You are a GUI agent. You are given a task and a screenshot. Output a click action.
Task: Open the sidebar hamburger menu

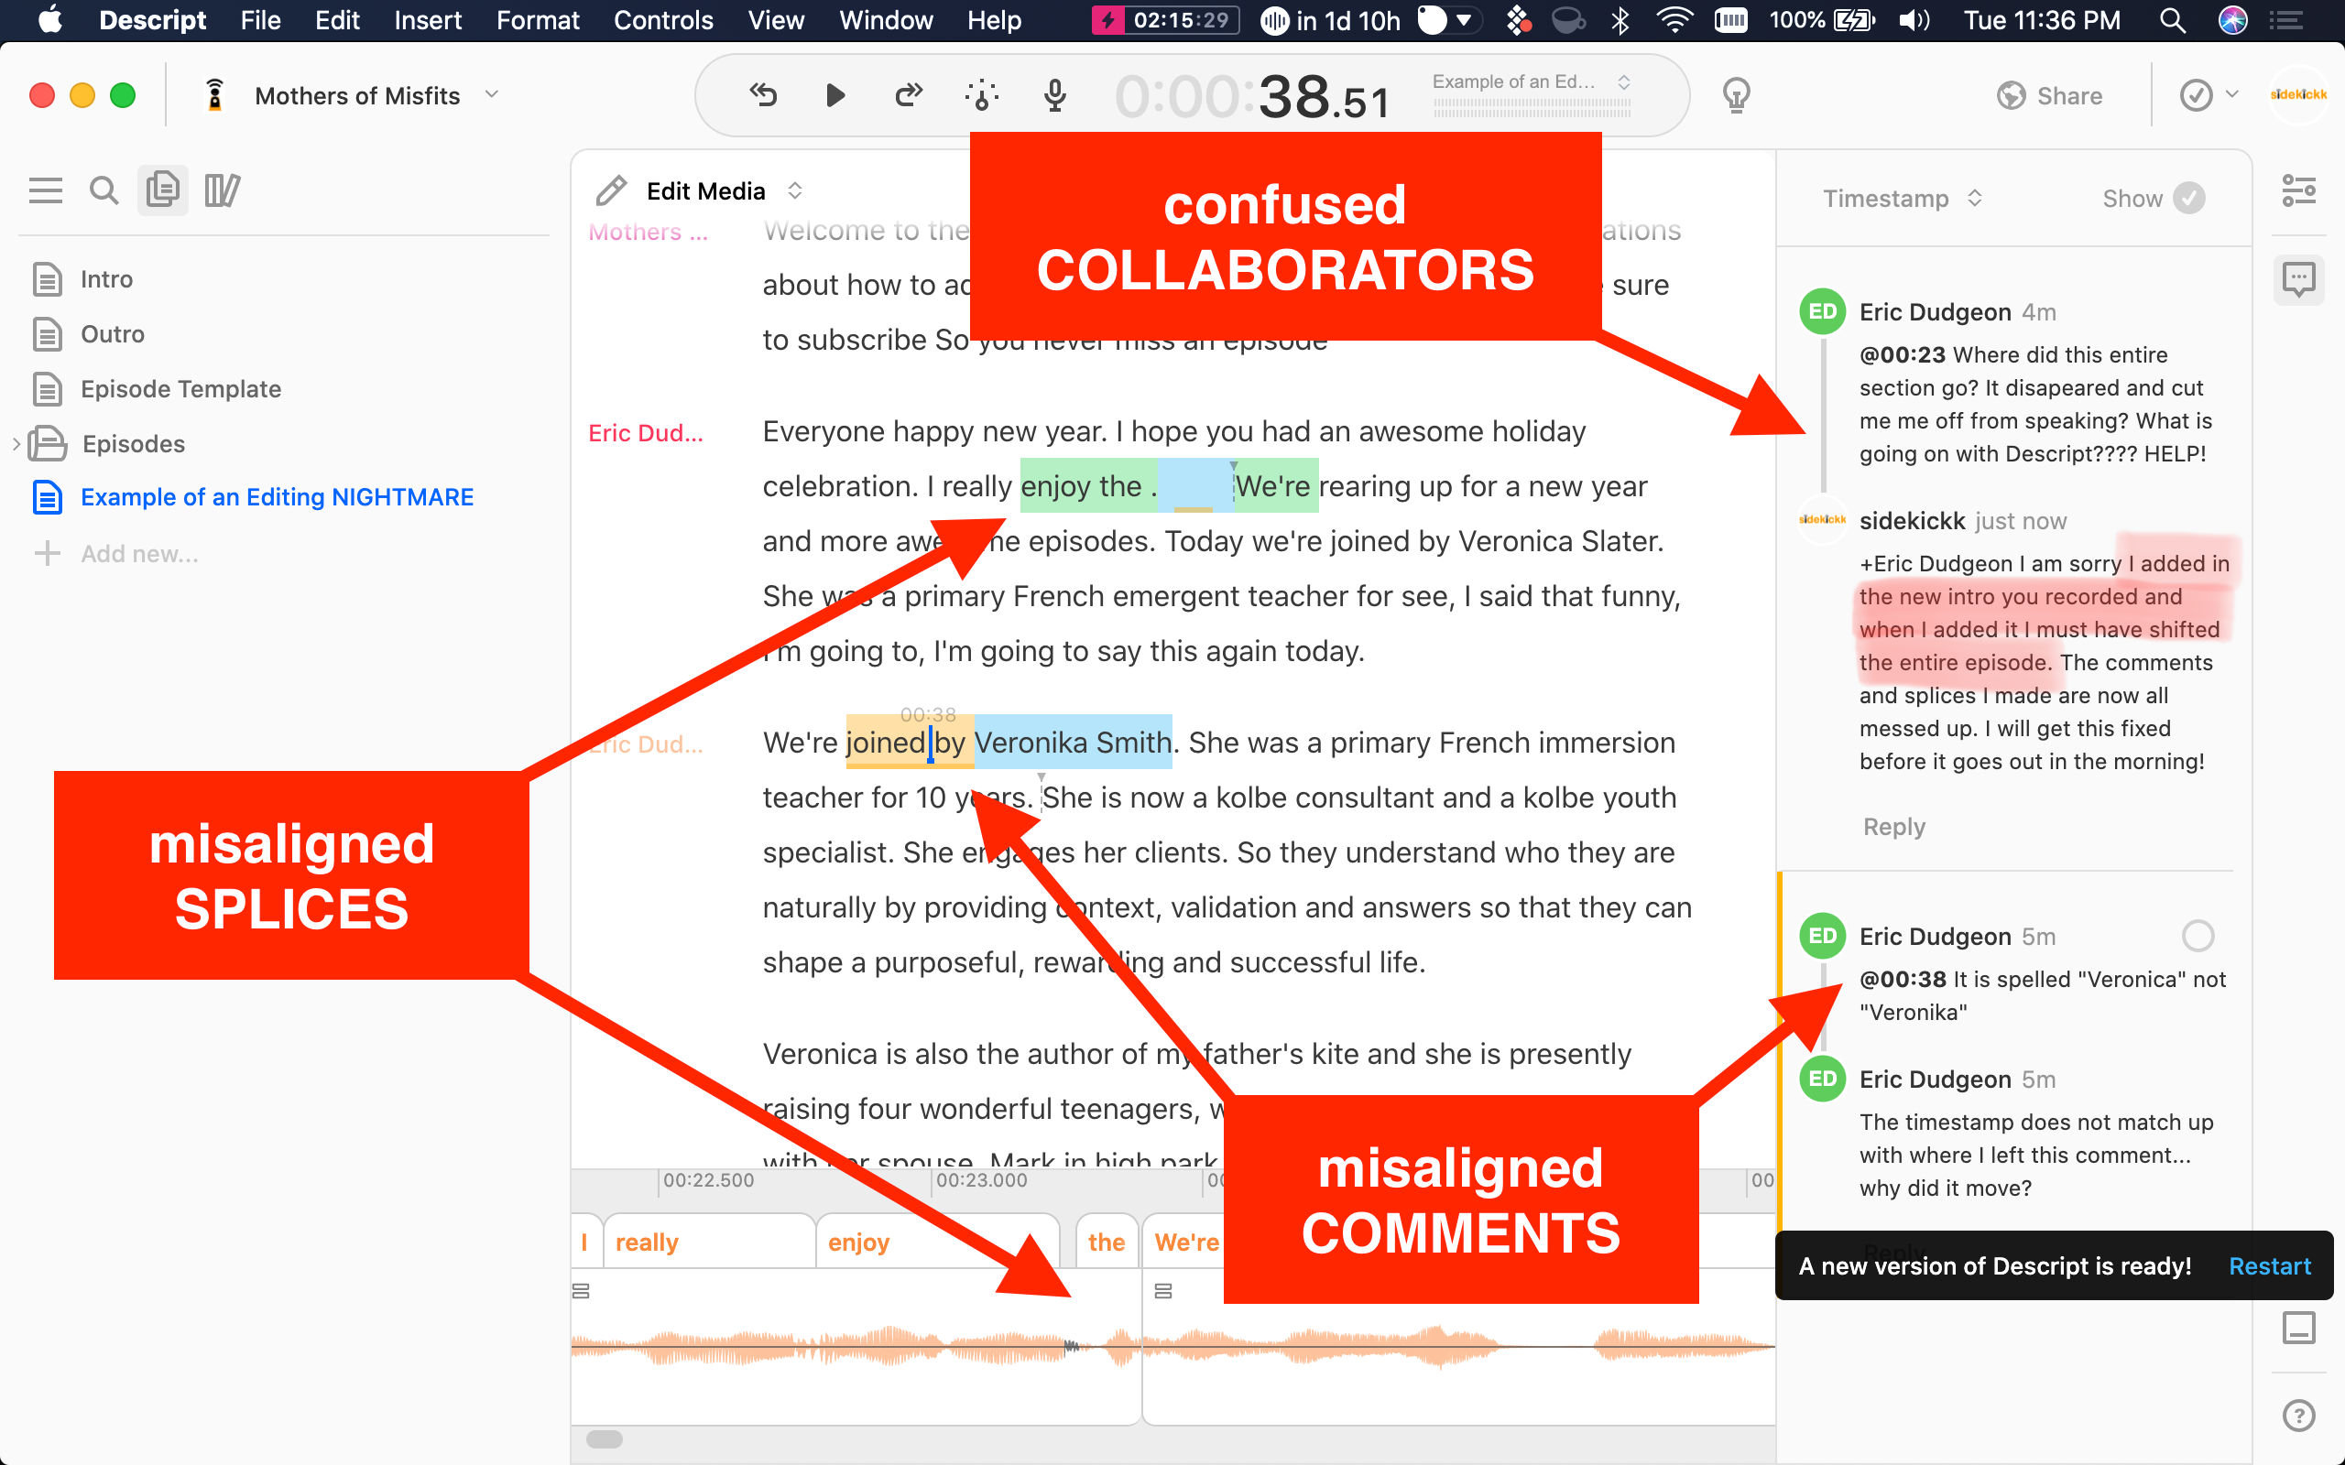pyautogui.click(x=46, y=190)
